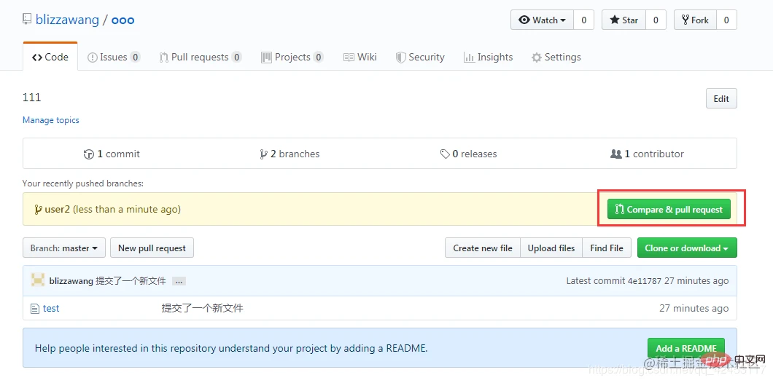Image resolution: width=773 pixels, height=383 pixels.
Task: Click the commit history clock icon
Action: [x=89, y=154]
